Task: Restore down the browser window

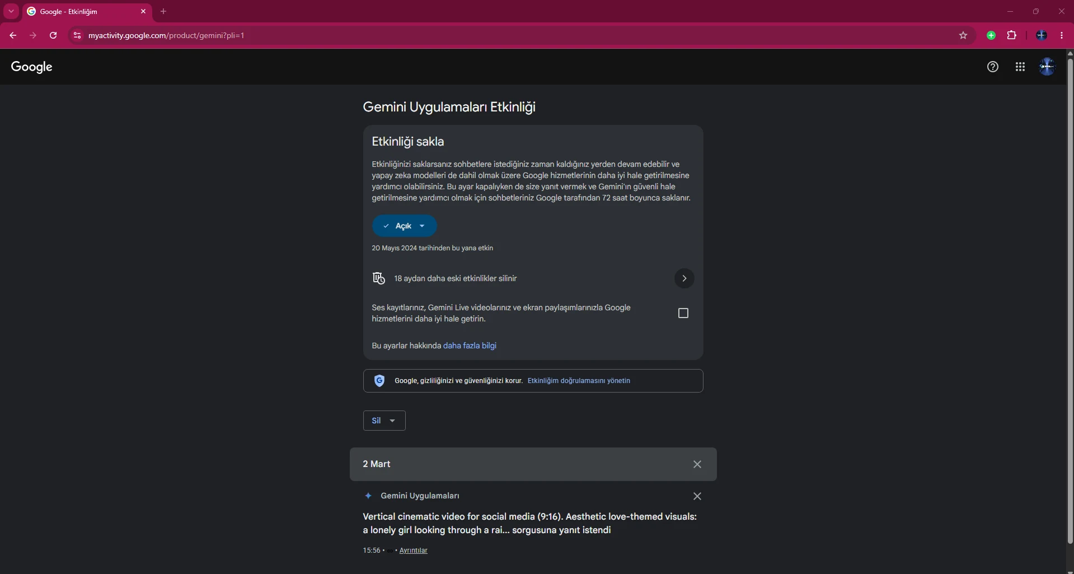Action: coord(1036,11)
